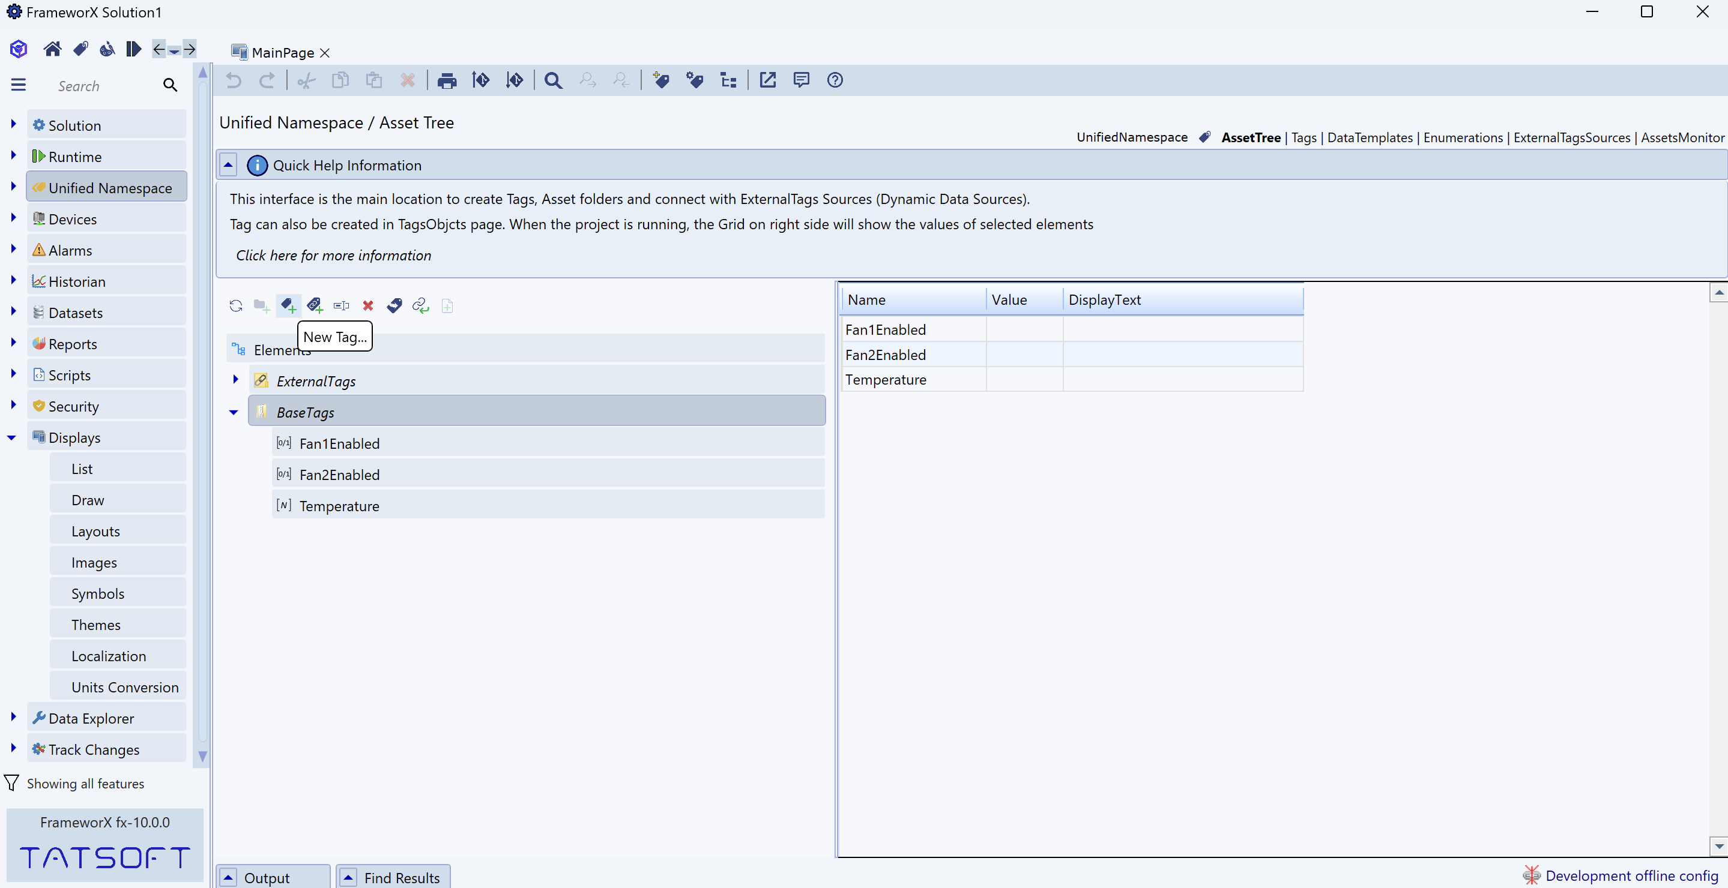1728x888 pixels.
Task: Click the New Tag icon in tree toolbar
Action: point(288,305)
